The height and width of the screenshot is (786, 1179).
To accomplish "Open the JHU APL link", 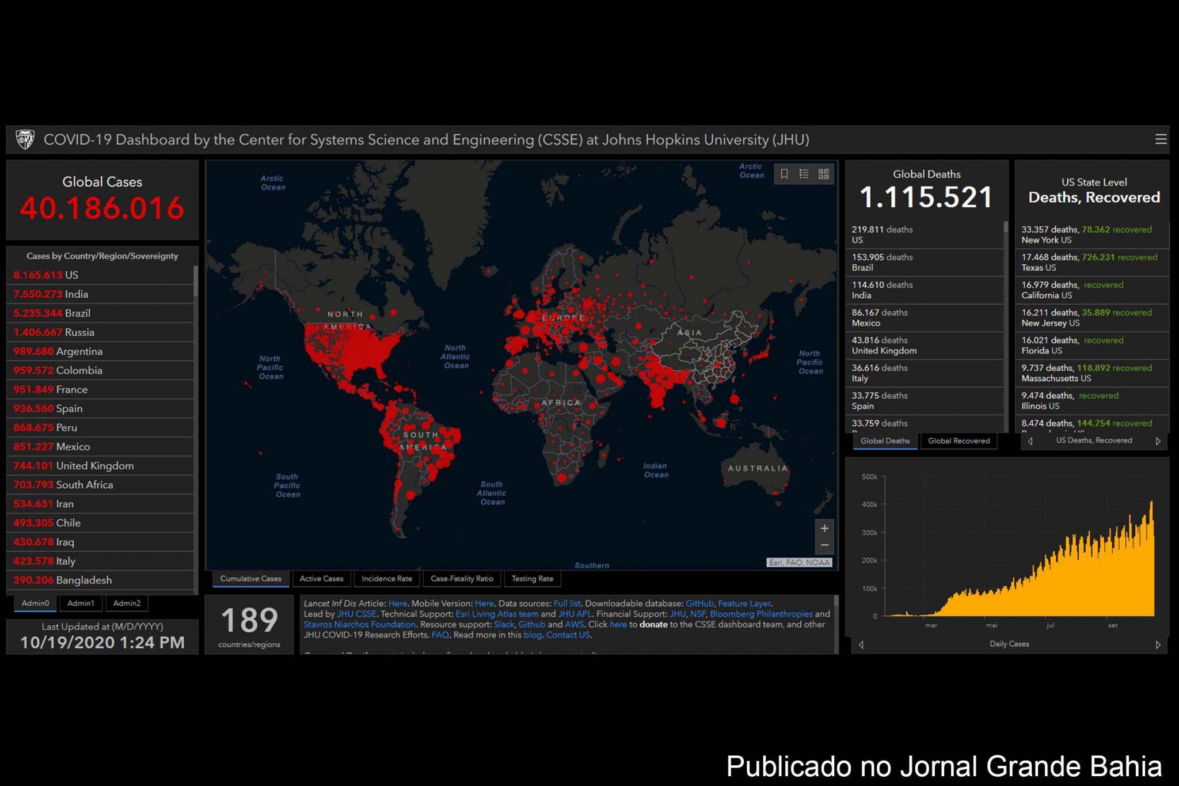I will [575, 614].
